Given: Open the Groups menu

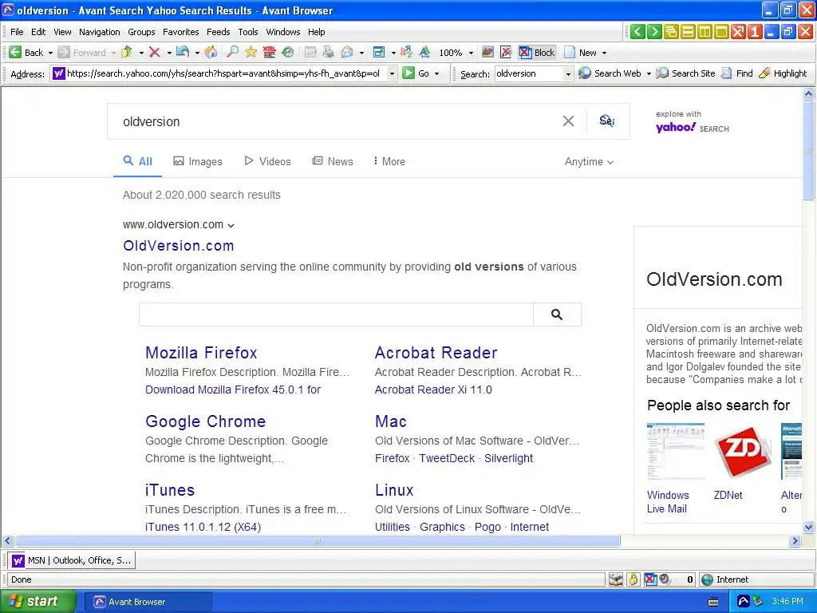Looking at the screenshot, I should click(142, 32).
